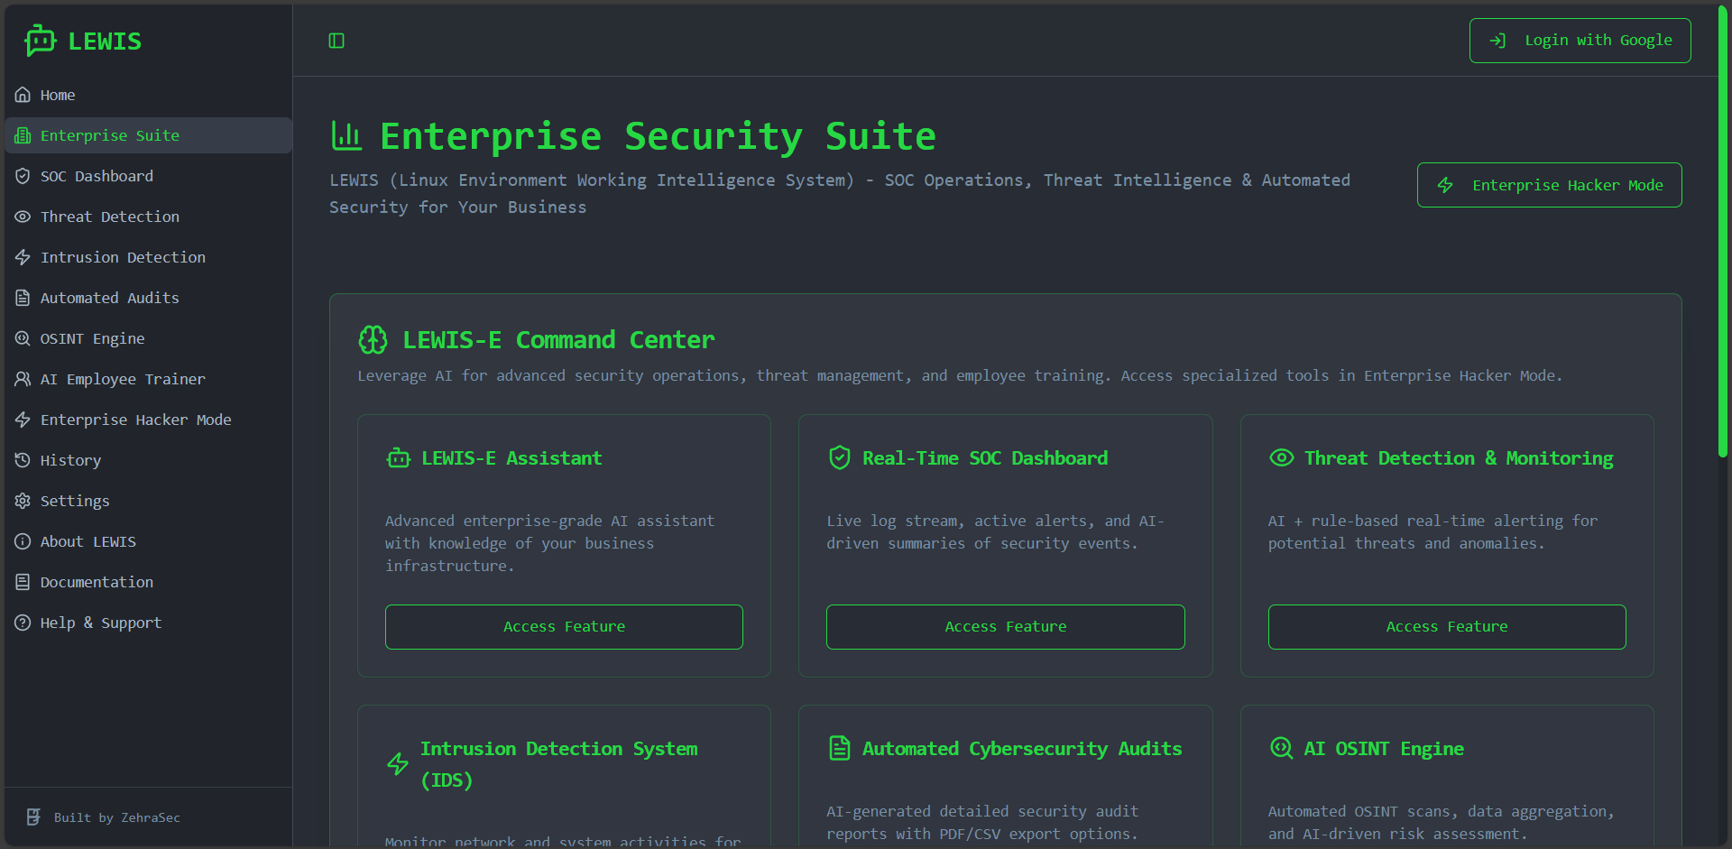Click the History clock icon
Viewport: 1732px width, 849px height.
pos(23,460)
